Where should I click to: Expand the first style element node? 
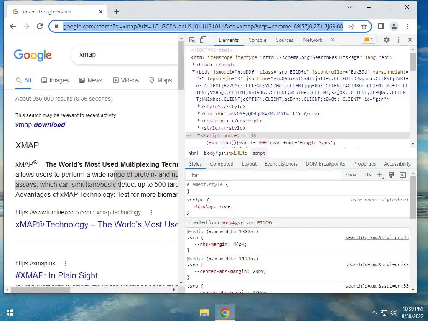tap(199, 106)
